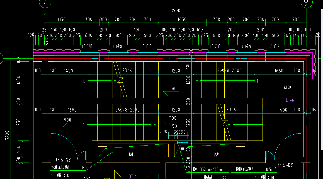Click the rightmost LC-0718 window label
Viewport: 323px width, 179px height.
(274, 46)
